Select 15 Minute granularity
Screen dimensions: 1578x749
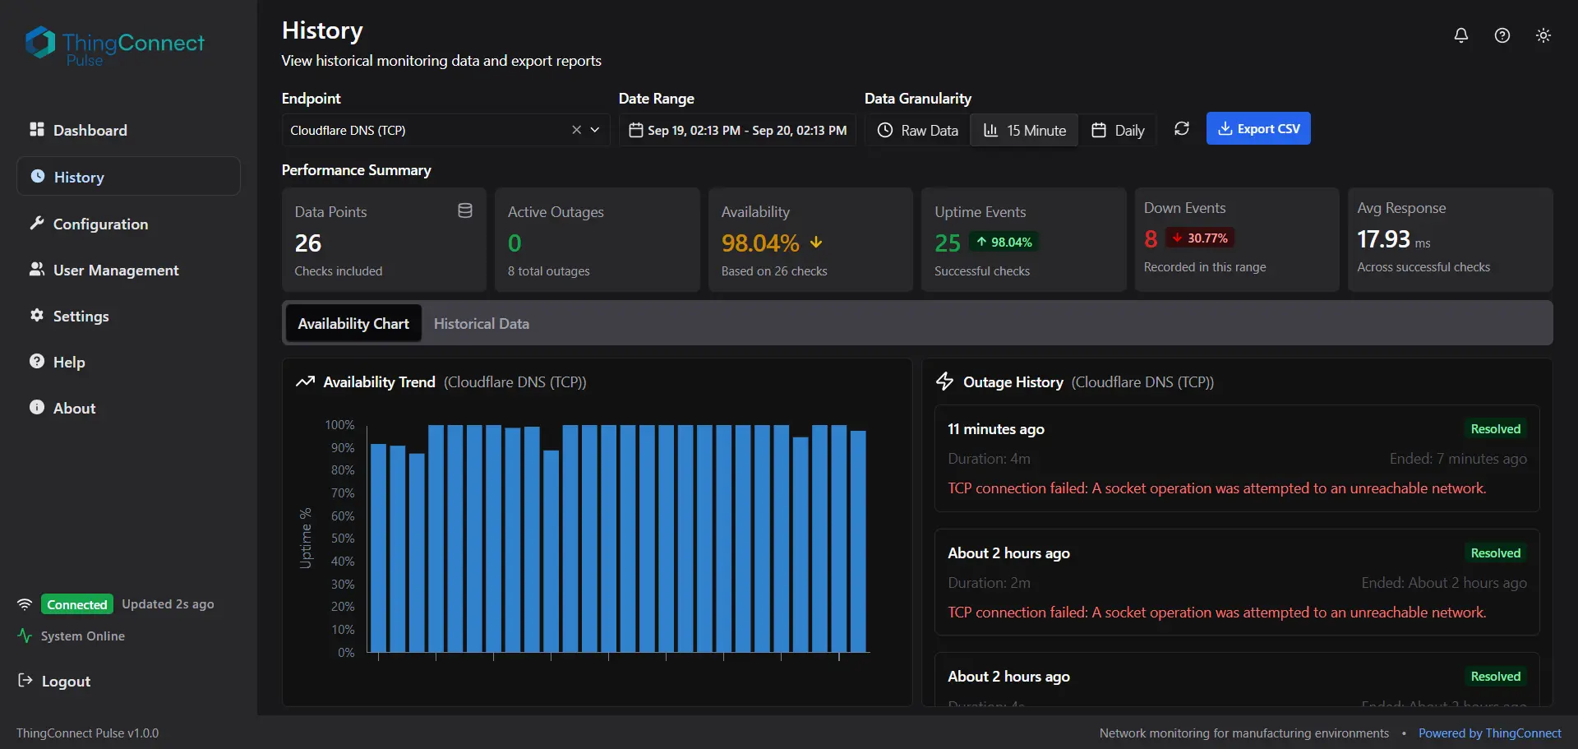[1024, 130]
